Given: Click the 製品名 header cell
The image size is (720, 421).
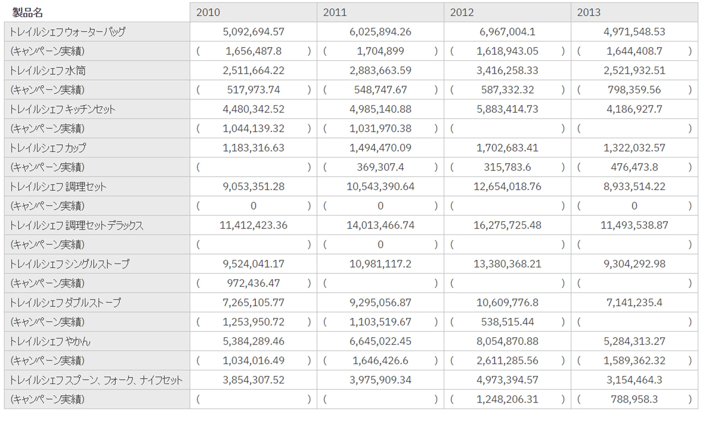Looking at the screenshot, I should 97,12.
